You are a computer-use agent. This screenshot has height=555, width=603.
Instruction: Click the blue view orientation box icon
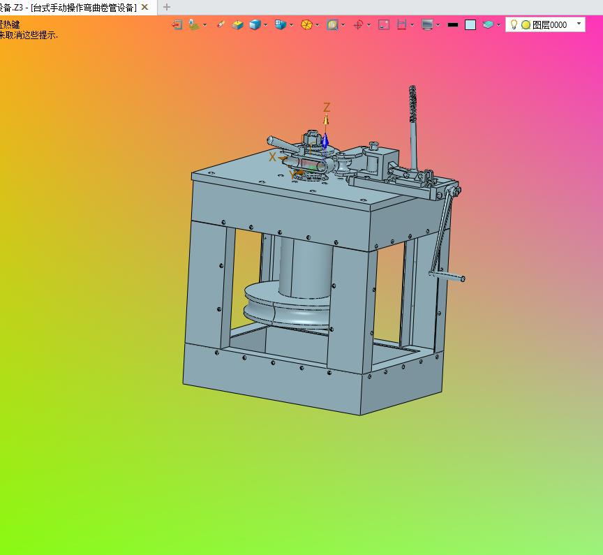click(x=281, y=25)
